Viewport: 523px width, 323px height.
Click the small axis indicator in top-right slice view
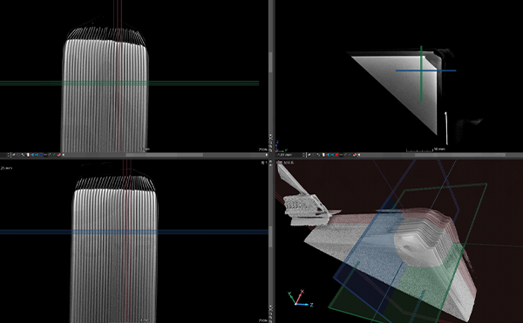pos(282,146)
